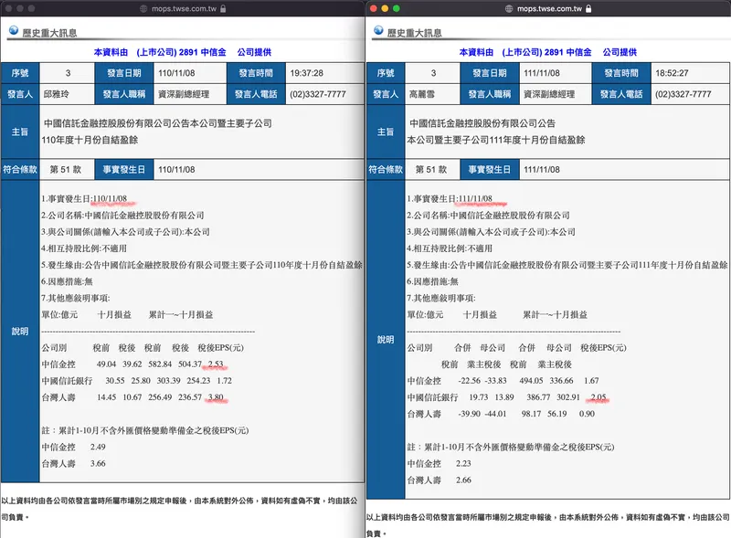Click 資深副總經理 title in right window
This screenshot has width=731, height=538.
click(549, 94)
